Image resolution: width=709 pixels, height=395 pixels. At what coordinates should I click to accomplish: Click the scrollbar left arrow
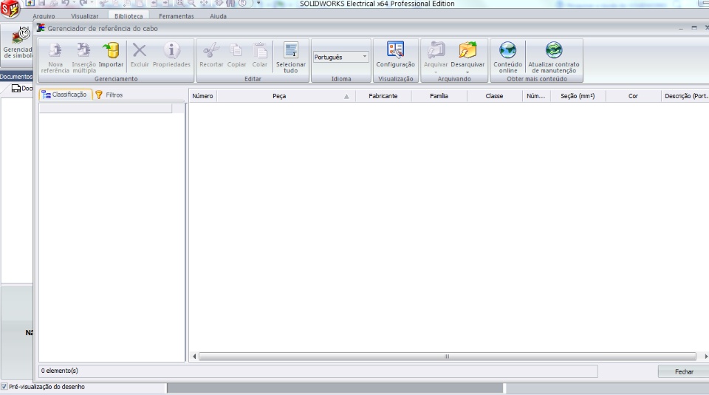pos(194,357)
